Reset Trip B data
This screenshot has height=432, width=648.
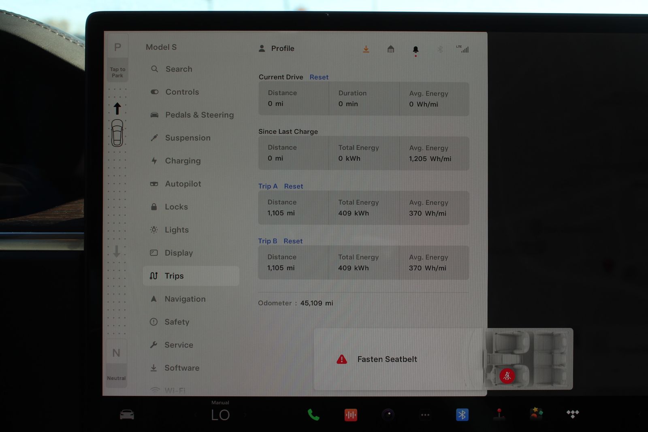point(293,241)
